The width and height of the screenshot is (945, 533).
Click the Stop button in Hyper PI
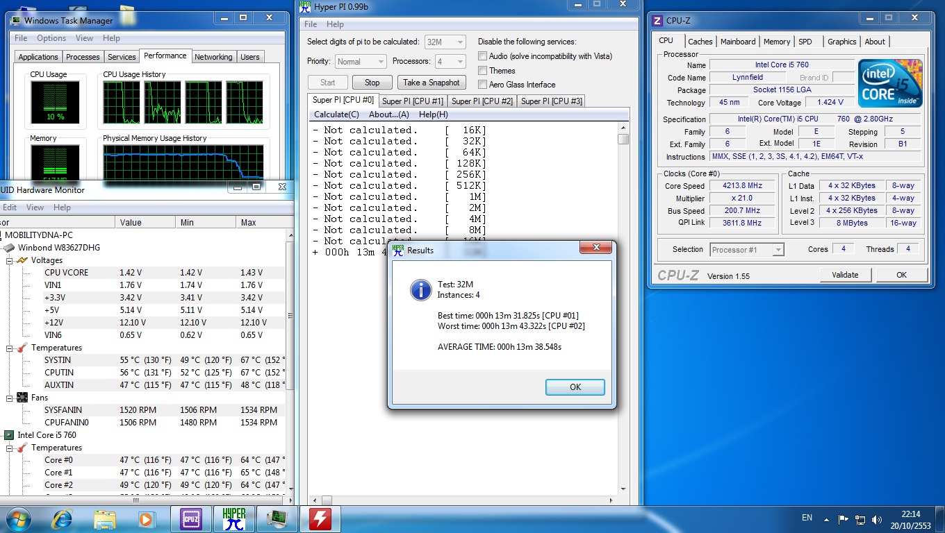(x=372, y=83)
